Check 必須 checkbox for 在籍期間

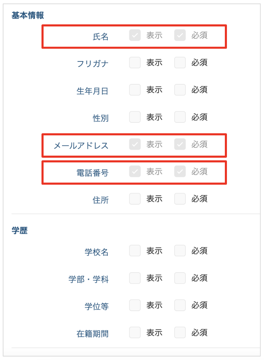180,333
